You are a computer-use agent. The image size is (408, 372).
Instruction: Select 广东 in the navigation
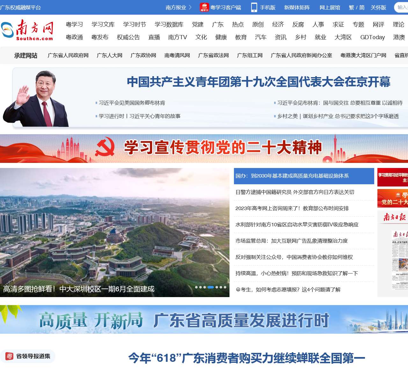pos(218,25)
